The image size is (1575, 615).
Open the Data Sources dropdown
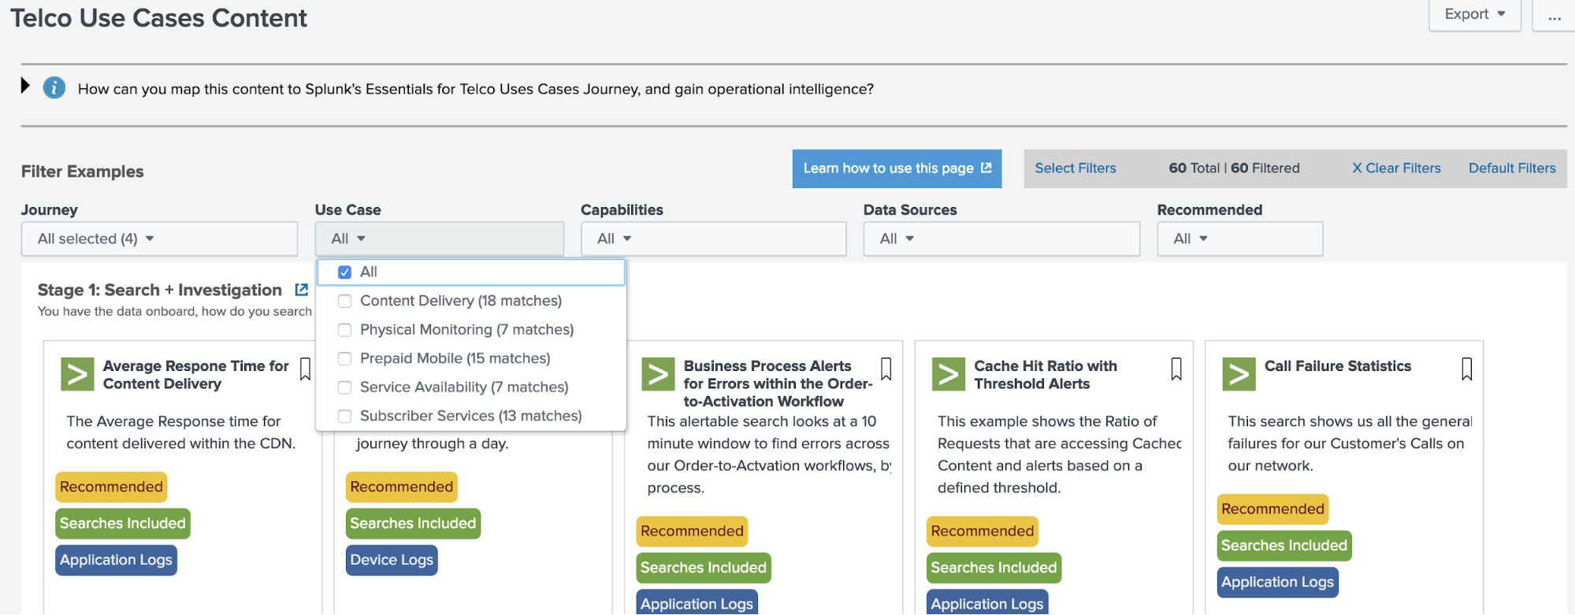[x=1001, y=239]
